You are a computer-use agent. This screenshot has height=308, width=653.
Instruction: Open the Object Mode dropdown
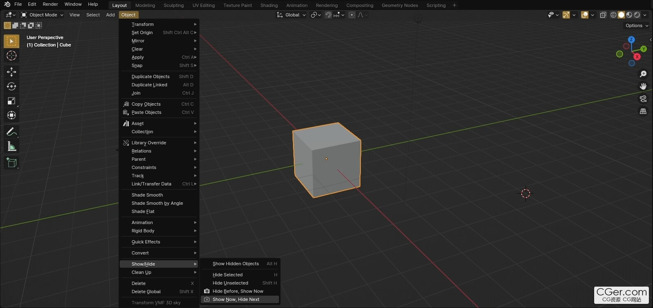click(x=42, y=15)
